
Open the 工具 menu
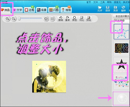102,2
